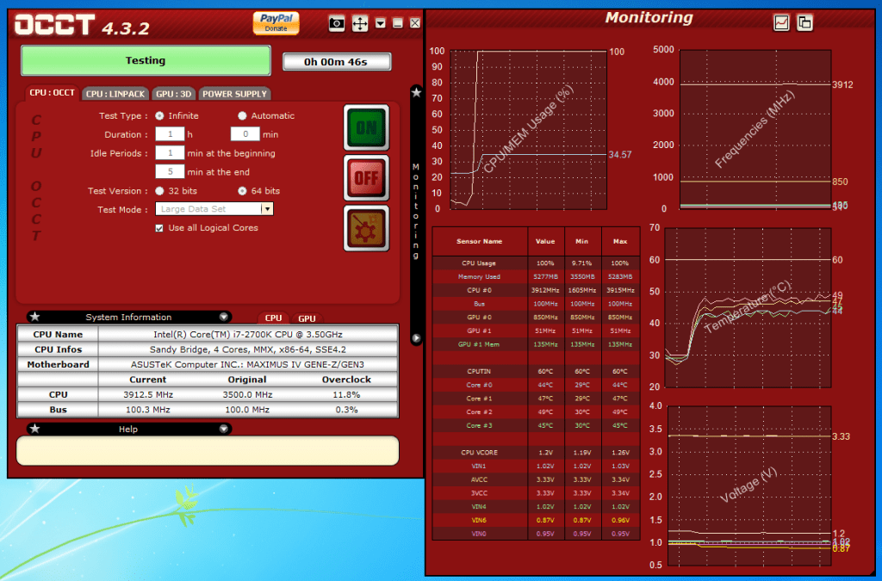Uncheck Use all Logical Cores checkbox
The image size is (882, 581).
pos(159,228)
